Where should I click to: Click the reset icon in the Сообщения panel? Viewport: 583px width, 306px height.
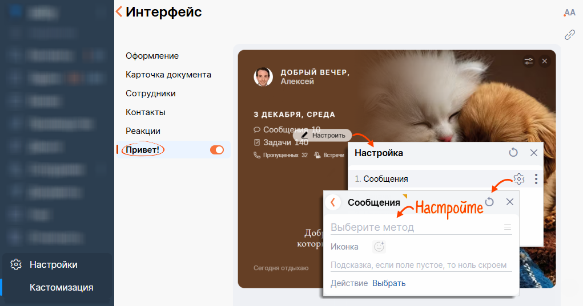(x=489, y=202)
